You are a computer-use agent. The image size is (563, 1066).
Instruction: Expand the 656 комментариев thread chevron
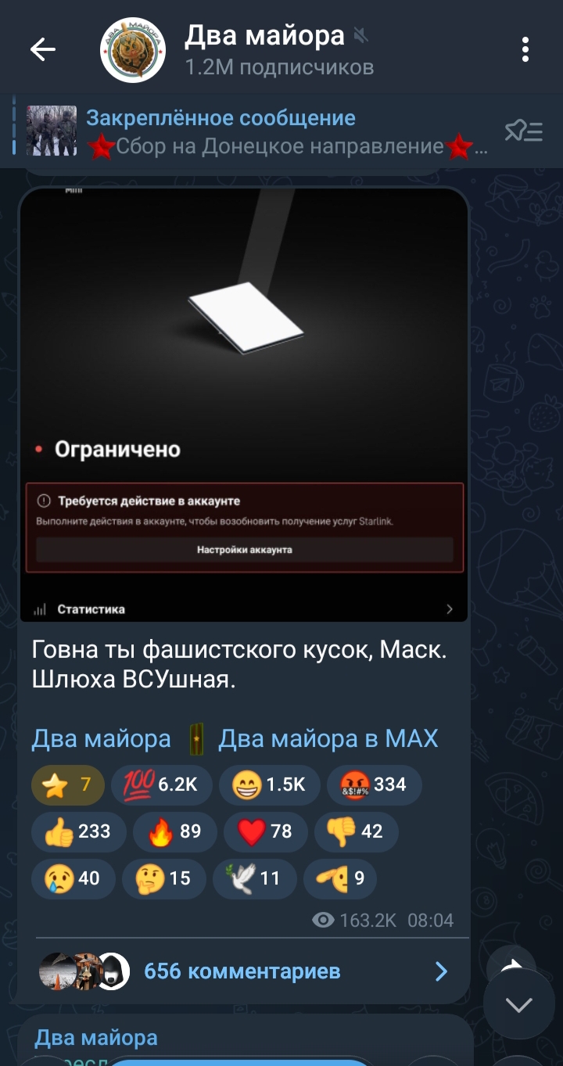pos(441,971)
